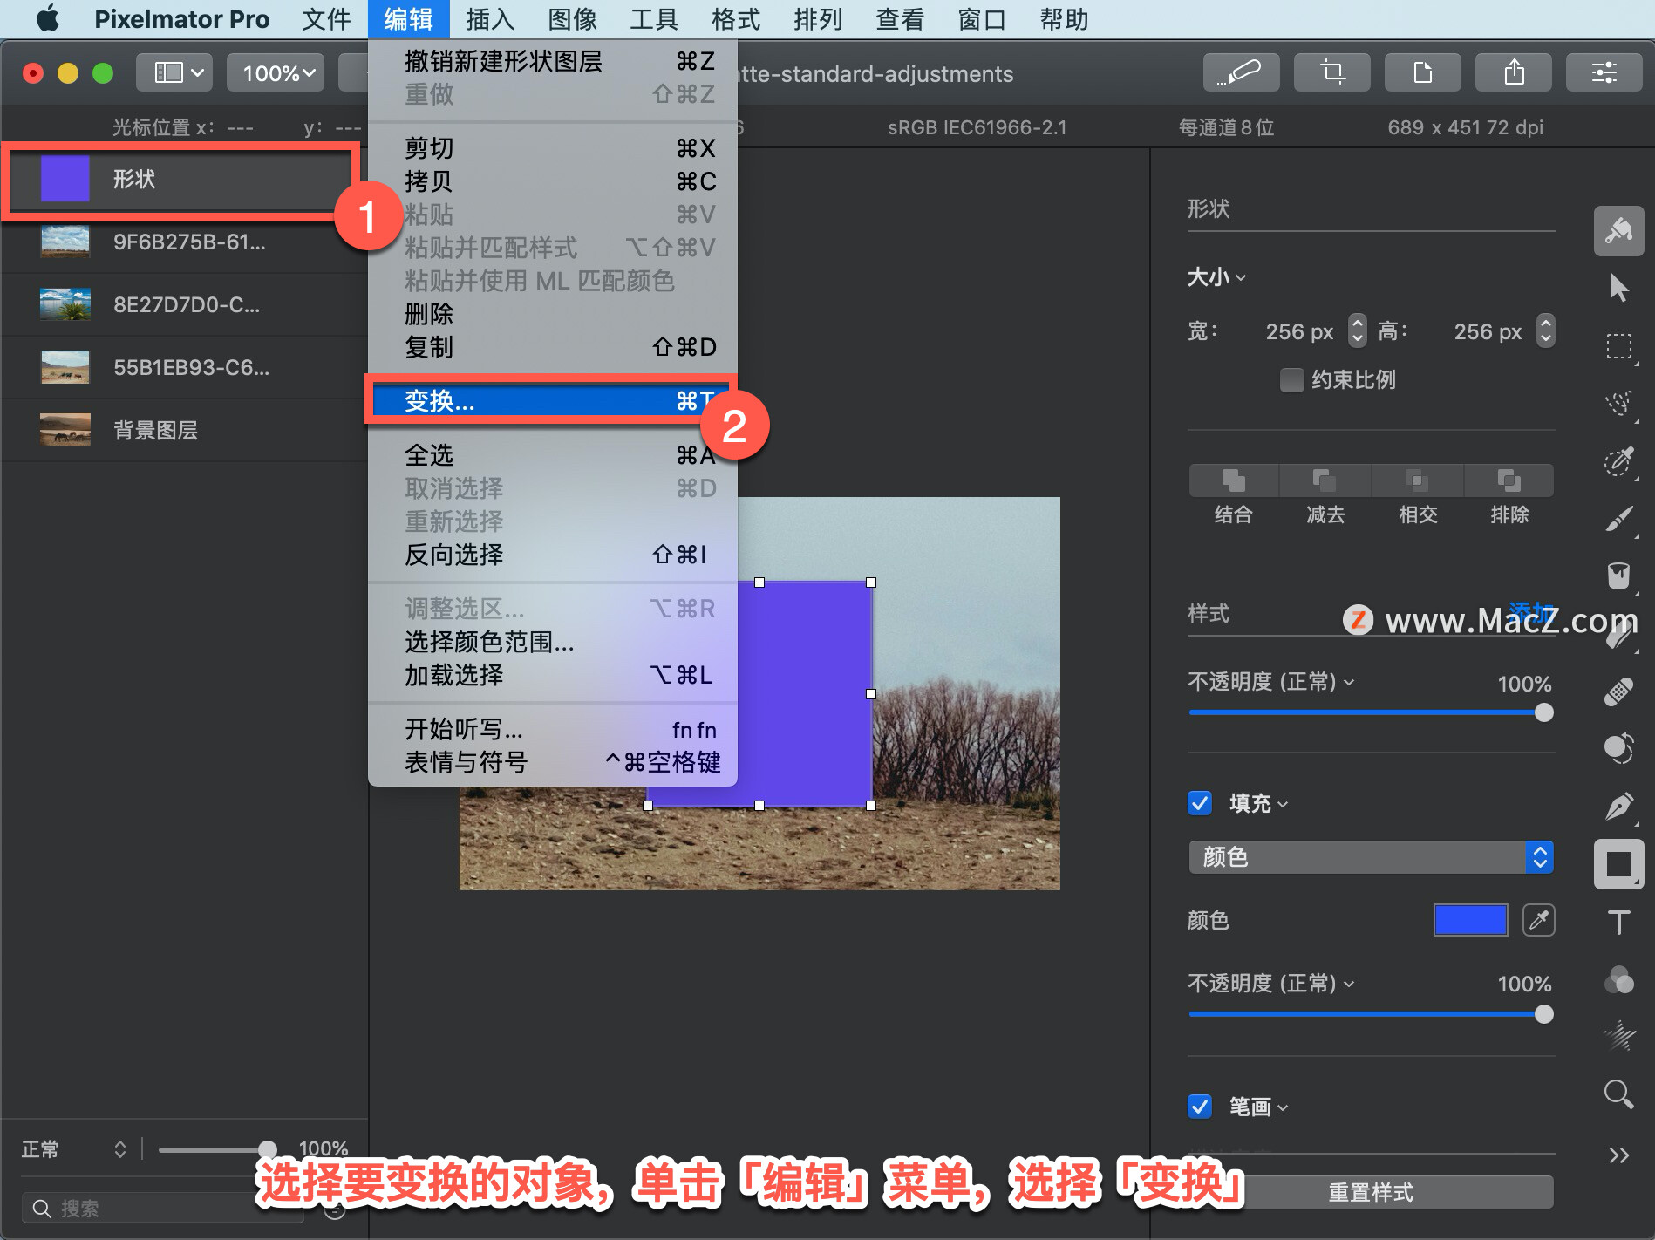
Task: Toggle the 约束比例 checkbox
Action: pyautogui.click(x=1291, y=380)
